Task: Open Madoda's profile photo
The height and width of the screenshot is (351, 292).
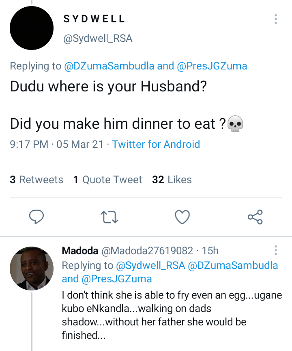Action: pos(32,269)
